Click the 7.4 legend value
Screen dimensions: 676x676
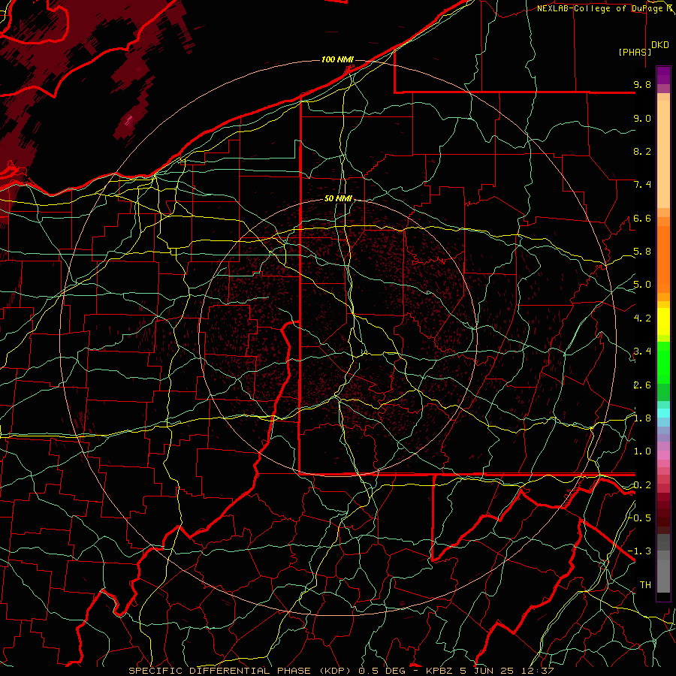click(642, 185)
